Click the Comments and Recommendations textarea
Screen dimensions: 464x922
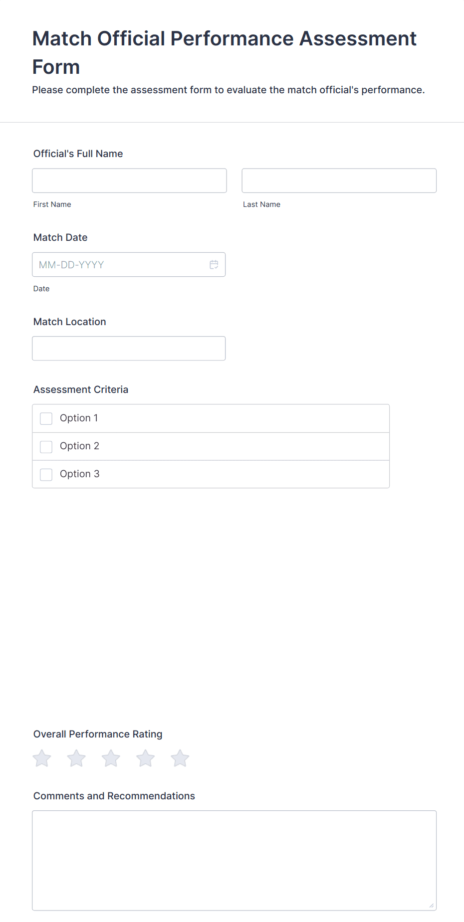[x=234, y=861]
